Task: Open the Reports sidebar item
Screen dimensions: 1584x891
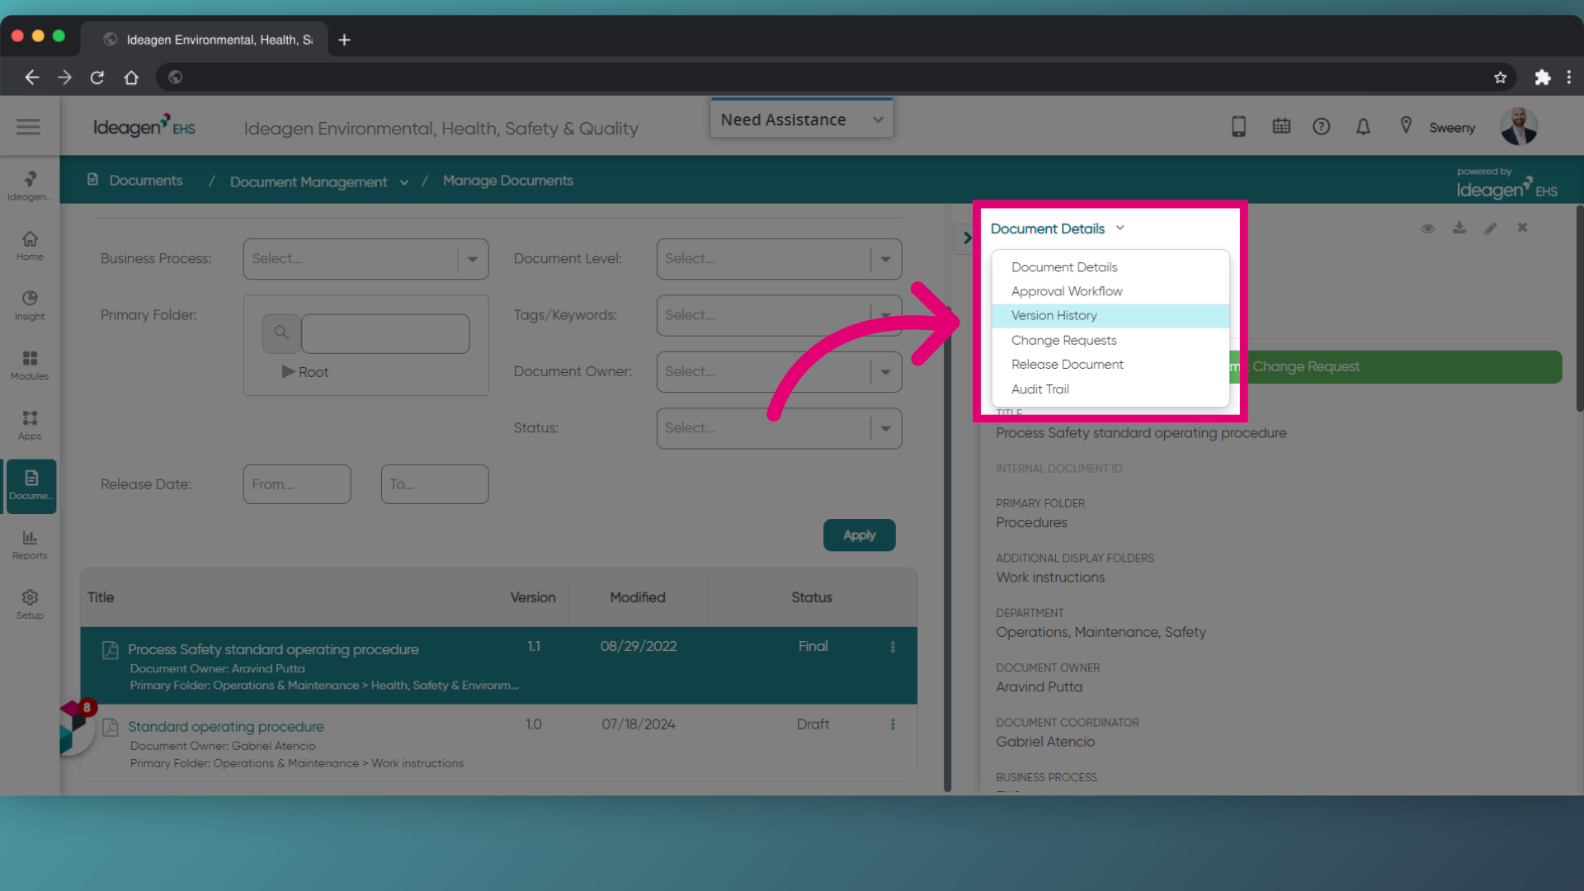Action: click(30, 545)
